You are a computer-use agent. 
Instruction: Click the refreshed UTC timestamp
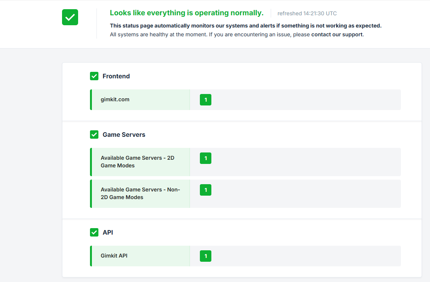[307, 13]
